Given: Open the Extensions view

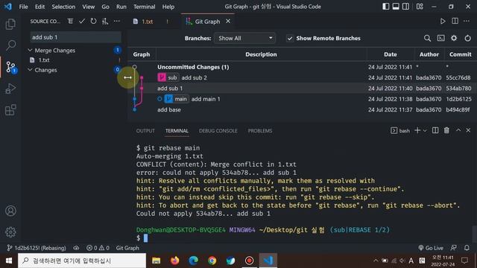Looking at the screenshot, I should 10,110.
